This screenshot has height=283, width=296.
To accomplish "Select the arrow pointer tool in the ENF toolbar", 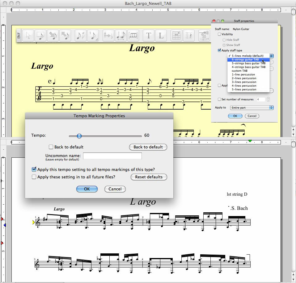I will coord(28,35).
